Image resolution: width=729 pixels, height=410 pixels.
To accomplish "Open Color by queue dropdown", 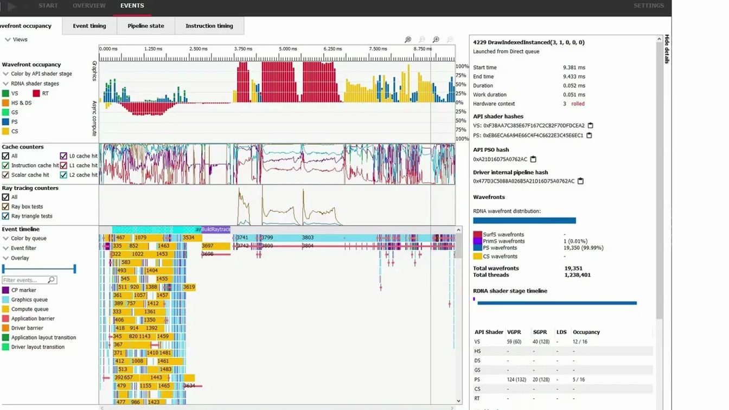I will click(25, 239).
